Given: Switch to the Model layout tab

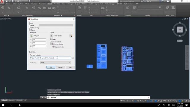Looking at the screenshot, I should (4, 100).
